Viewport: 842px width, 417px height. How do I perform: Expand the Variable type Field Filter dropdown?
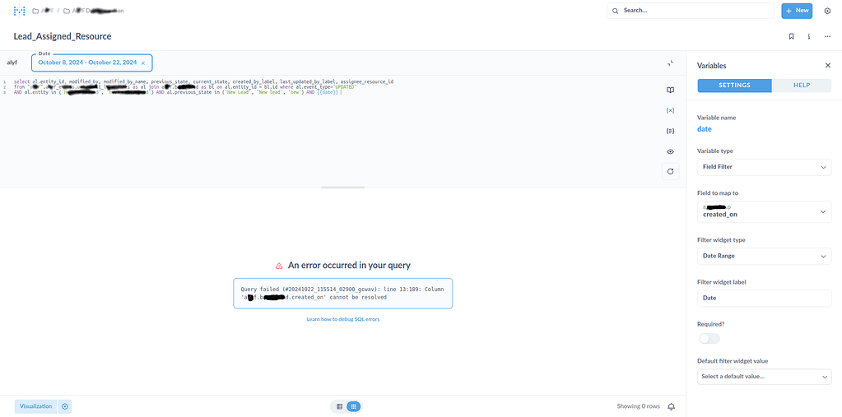764,167
